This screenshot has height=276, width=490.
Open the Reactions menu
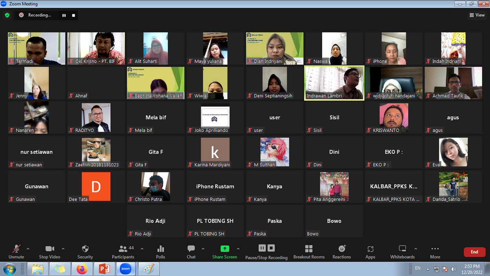[342, 251]
